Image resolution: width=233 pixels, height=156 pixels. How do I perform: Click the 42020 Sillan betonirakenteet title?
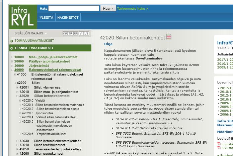(x=133, y=38)
